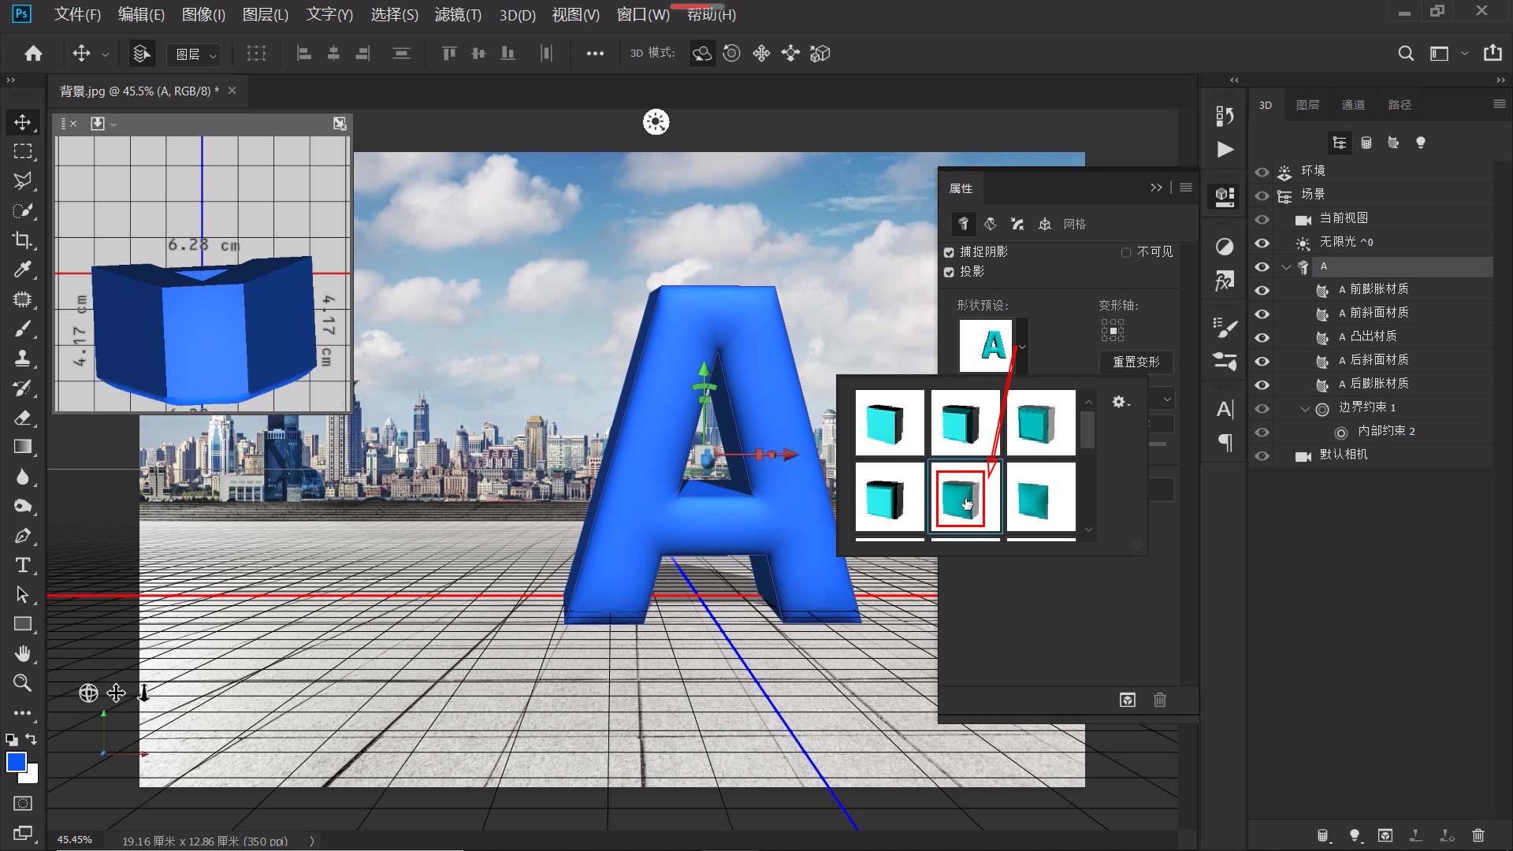The height and width of the screenshot is (851, 1513).
Task: Delete object with 3D panel trash icon
Action: (1478, 835)
